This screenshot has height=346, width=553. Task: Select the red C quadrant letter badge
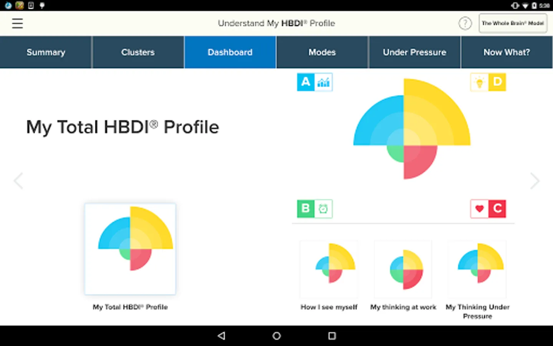497,209
